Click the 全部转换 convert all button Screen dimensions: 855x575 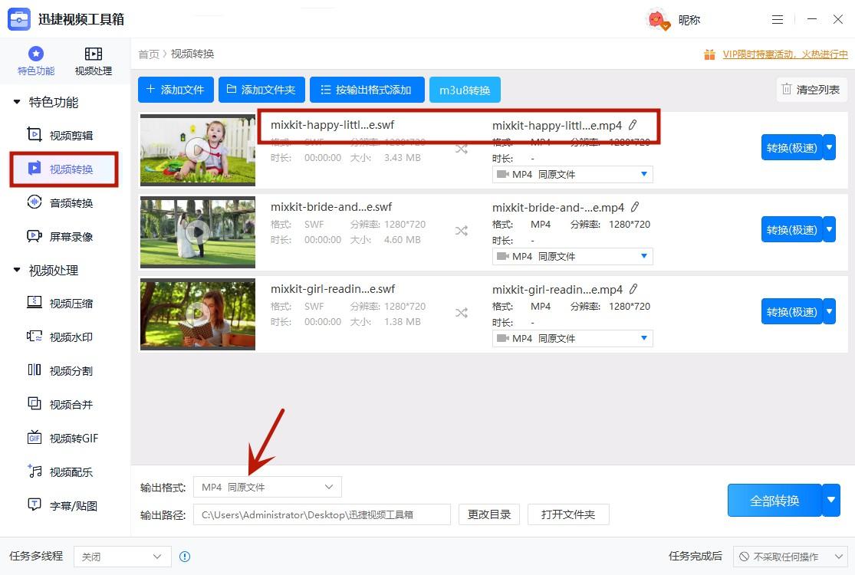[x=774, y=500]
